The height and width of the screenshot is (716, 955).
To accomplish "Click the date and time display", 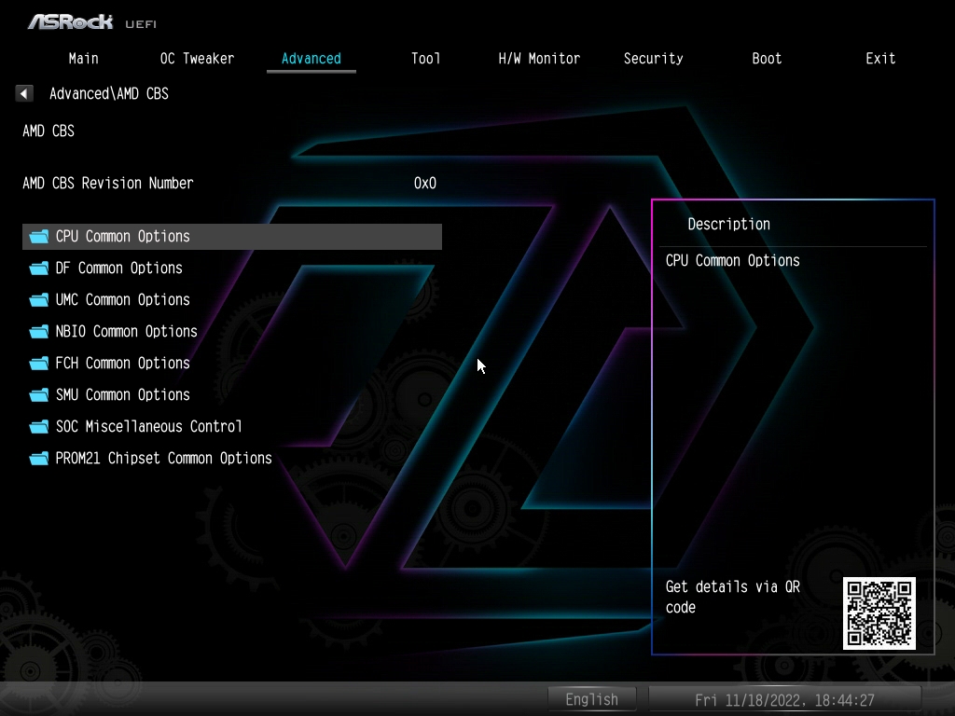I will coord(785,699).
